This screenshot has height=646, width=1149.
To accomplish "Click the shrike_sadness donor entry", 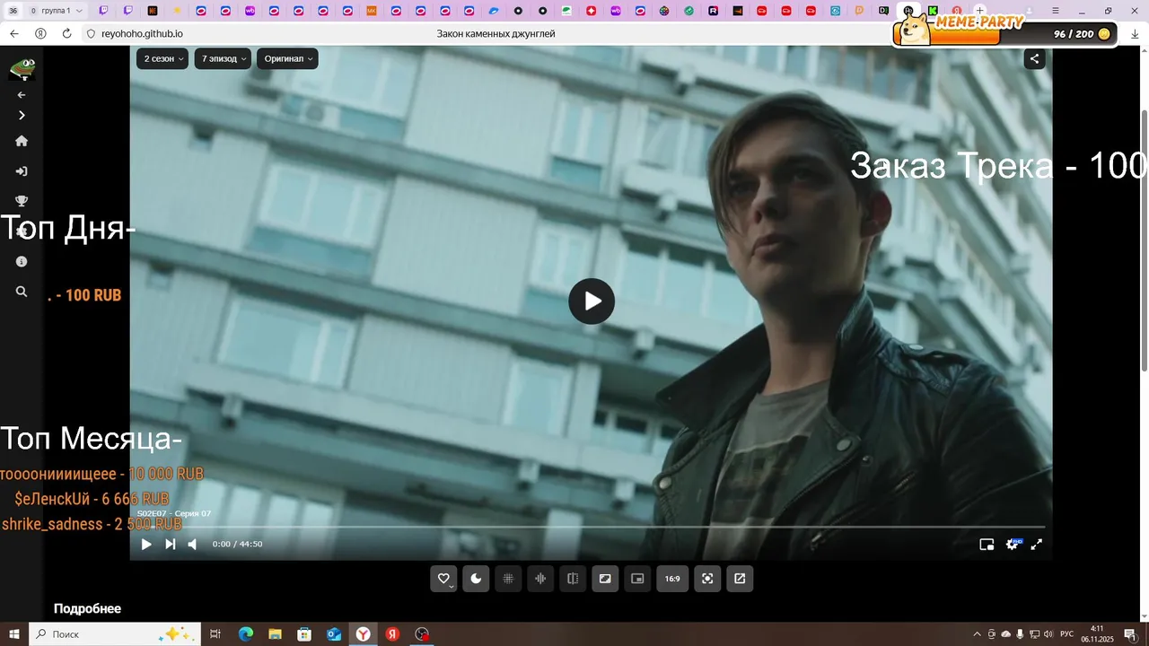I will [92, 524].
